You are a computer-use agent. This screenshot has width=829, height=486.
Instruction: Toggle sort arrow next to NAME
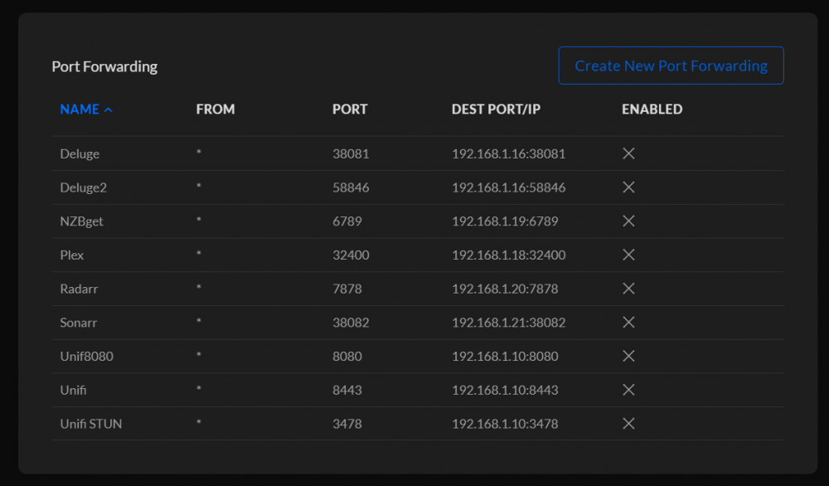pos(109,110)
